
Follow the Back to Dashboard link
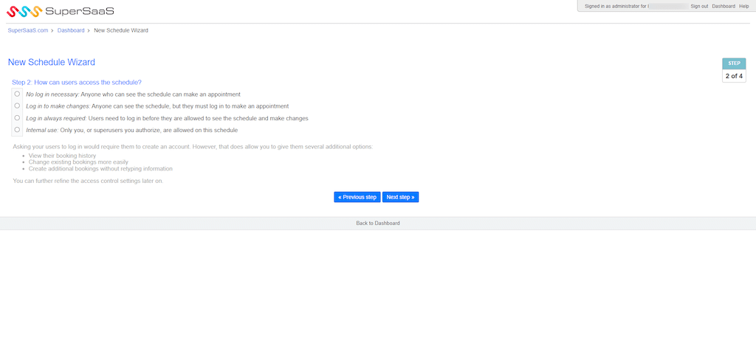(378, 224)
